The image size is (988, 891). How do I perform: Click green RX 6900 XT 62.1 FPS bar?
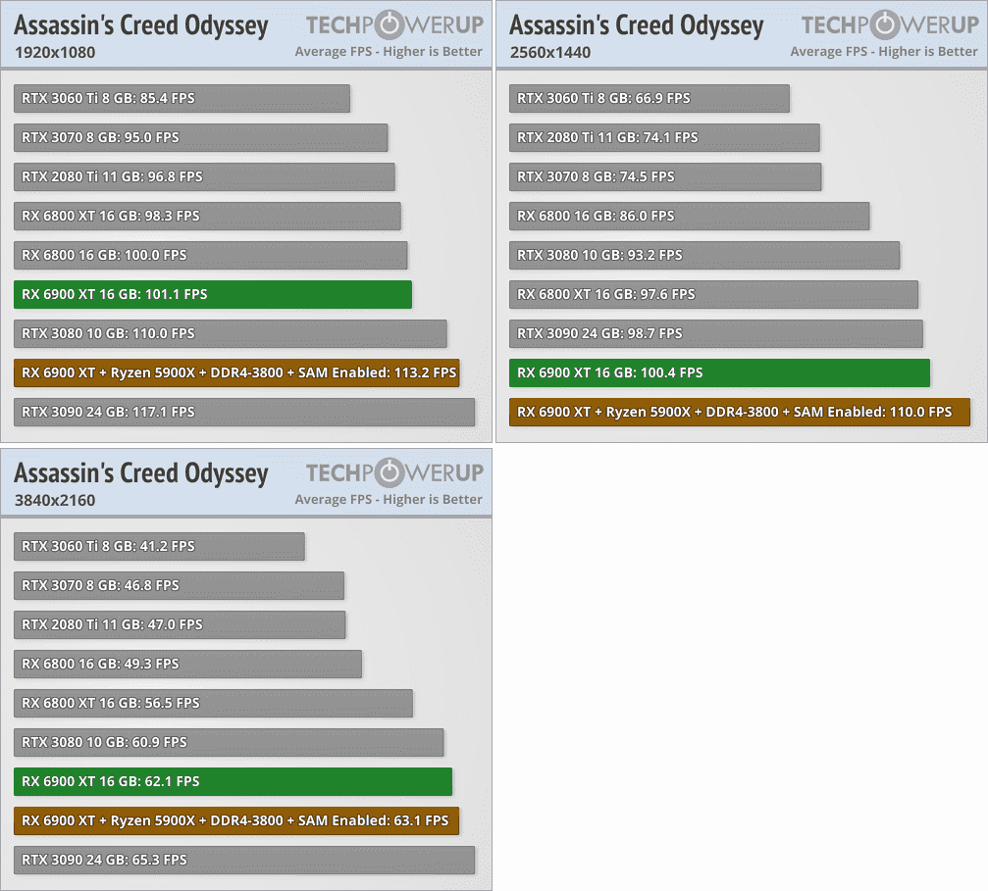point(234,781)
